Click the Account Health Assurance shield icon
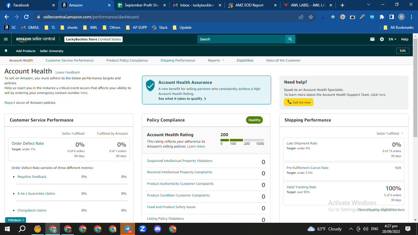Screen dimensions: 418x235 pos(150,85)
